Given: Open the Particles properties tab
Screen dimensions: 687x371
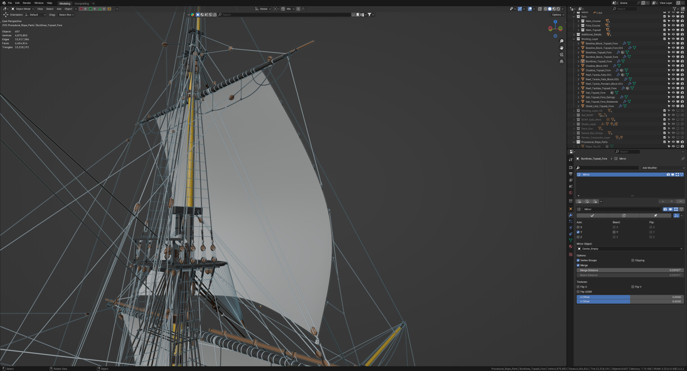Looking at the screenshot, I should point(571,222).
